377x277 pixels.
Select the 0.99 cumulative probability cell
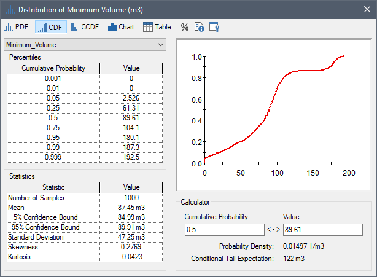[53, 147]
